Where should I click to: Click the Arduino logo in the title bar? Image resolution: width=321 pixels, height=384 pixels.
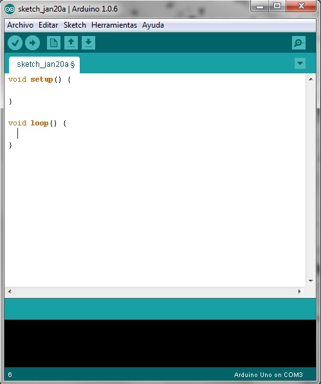point(10,9)
